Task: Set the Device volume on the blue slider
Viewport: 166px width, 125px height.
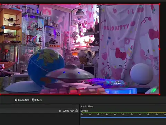Action: pyautogui.click(x=123, y=118)
